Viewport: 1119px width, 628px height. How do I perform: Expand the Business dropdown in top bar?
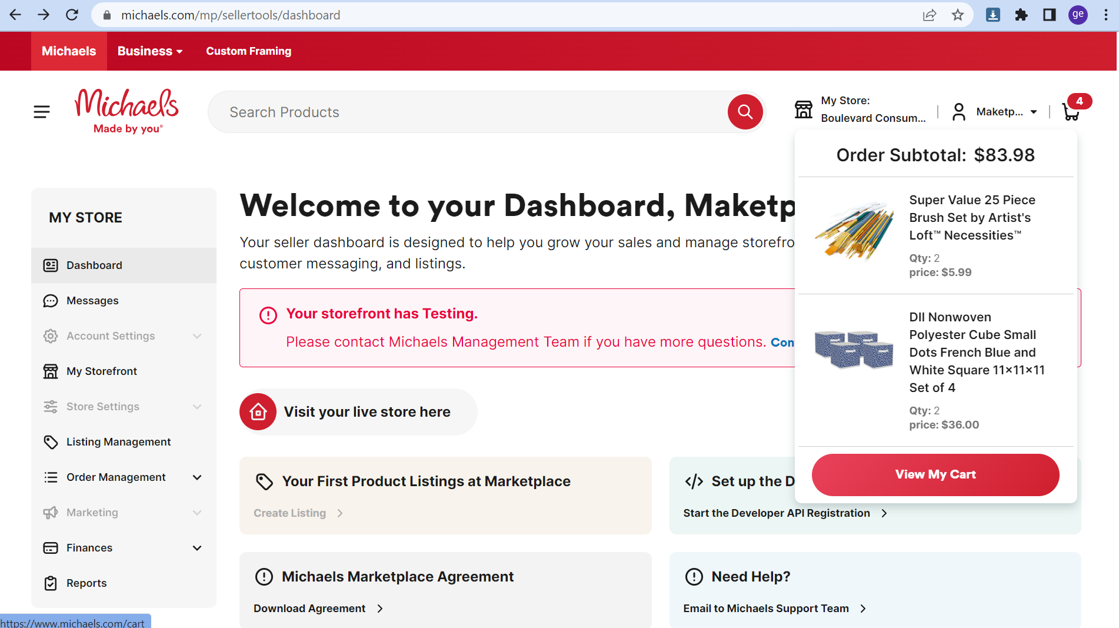pos(150,51)
